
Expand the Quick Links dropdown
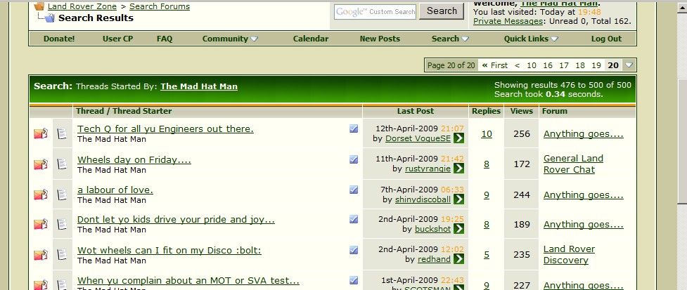[x=531, y=39]
